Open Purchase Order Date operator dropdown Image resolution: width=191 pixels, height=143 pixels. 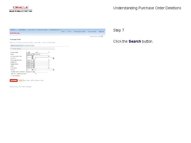(30, 56)
